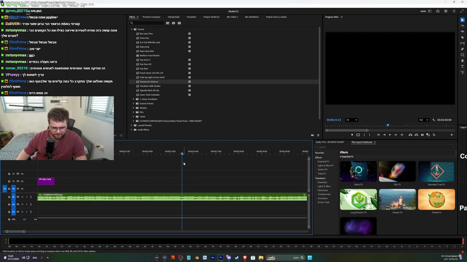Toggle V3 track output eye icon
Screen dimensions: 467x262
click(22, 174)
